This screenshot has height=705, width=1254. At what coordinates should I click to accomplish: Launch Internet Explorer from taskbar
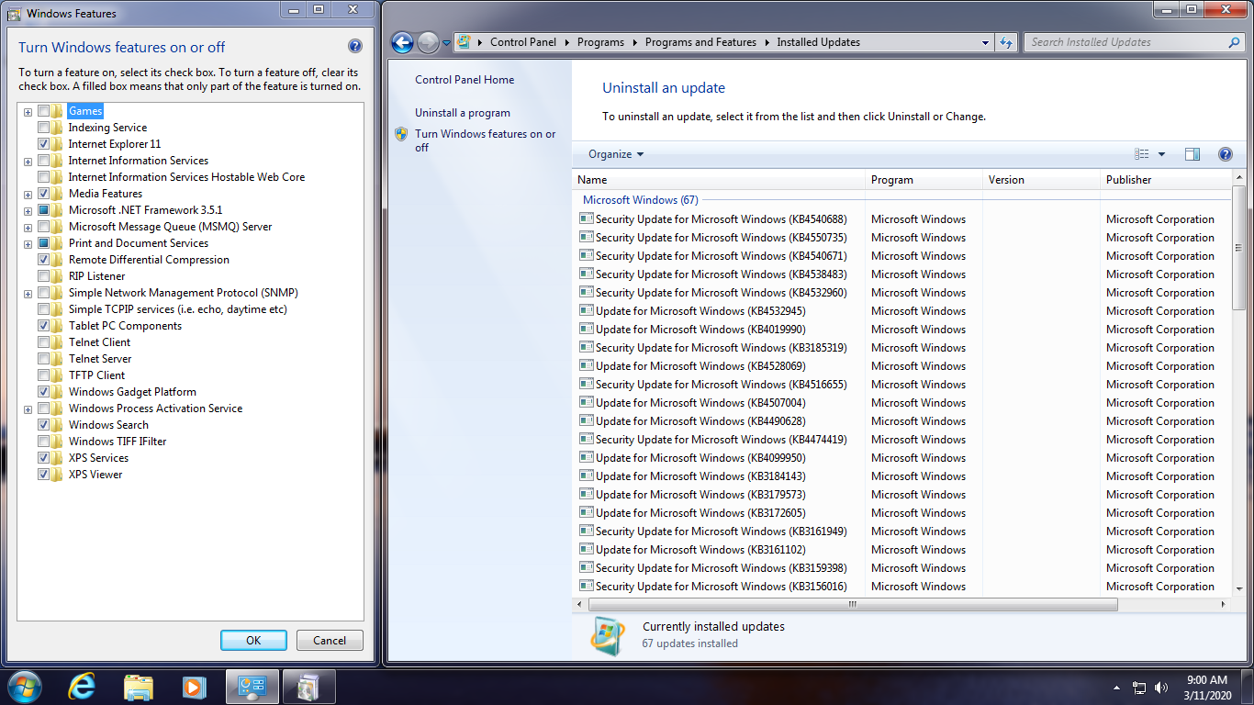(84, 687)
